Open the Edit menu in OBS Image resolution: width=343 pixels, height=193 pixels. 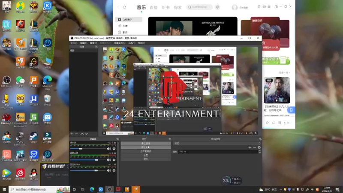click(x=84, y=43)
